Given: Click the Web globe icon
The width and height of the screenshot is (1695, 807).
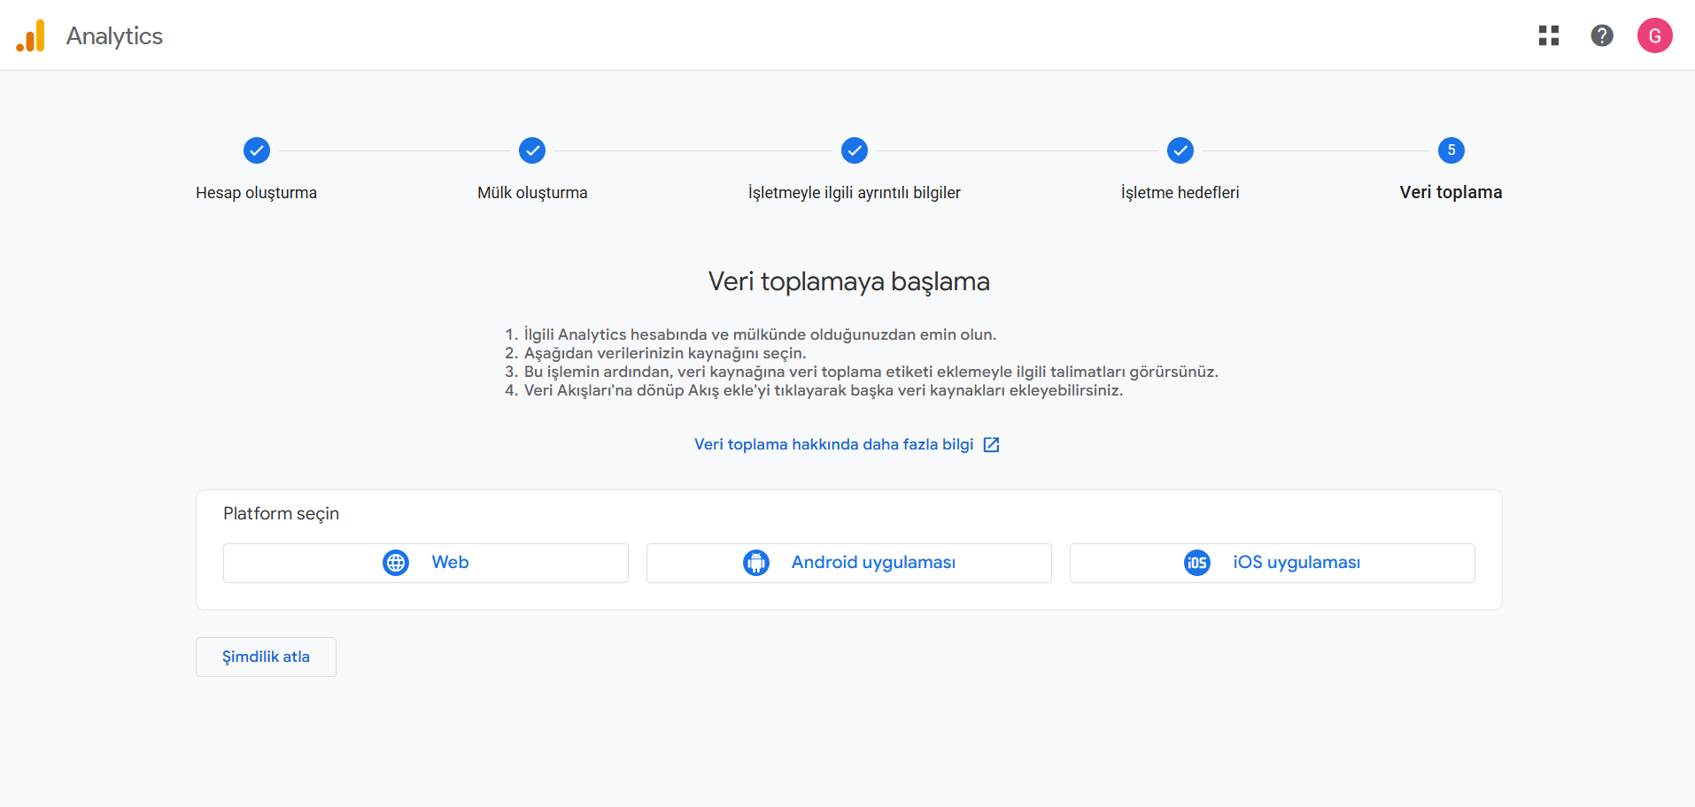Looking at the screenshot, I should [x=396, y=563].
